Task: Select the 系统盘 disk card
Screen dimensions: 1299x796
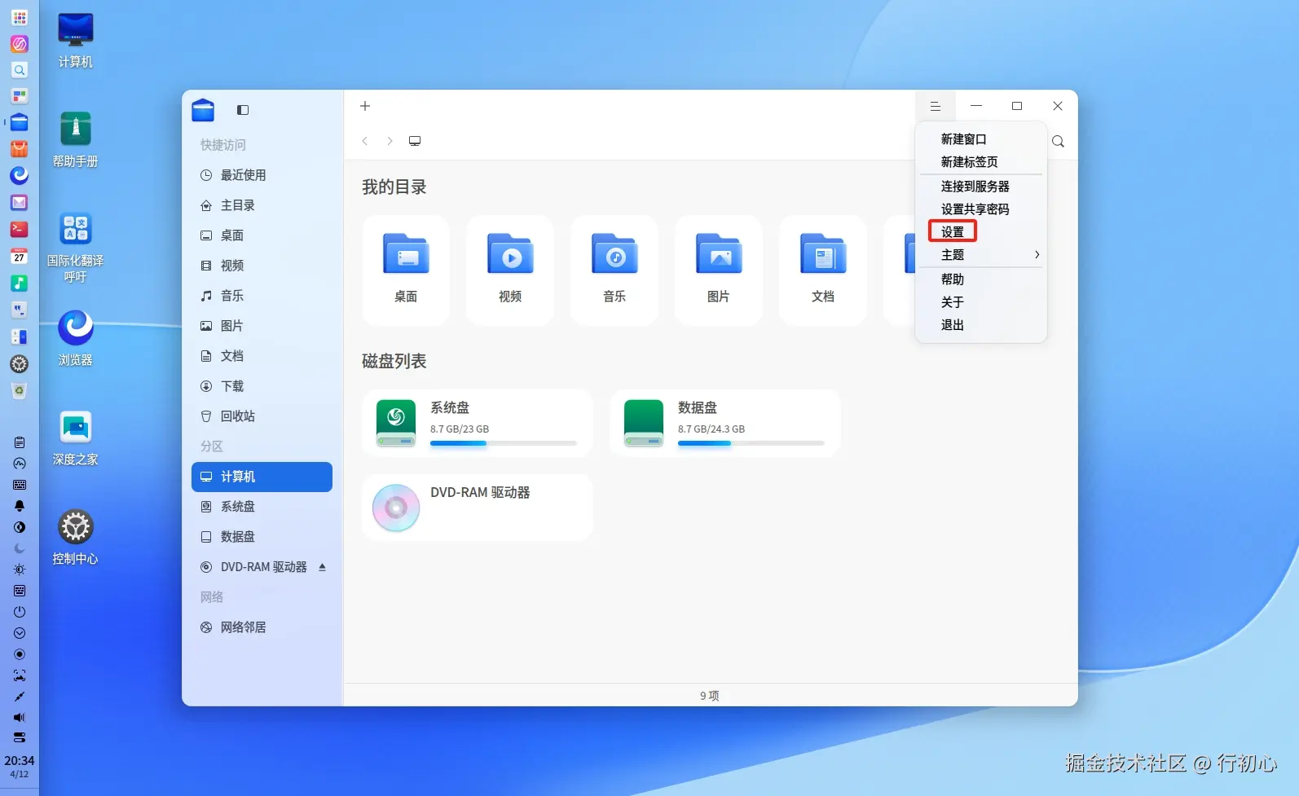Action: 478,423
